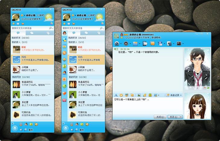This screenshot has width=220, height=141.
Task: Switch to the groups tab in the leftmost QQ2010 window
Action: click(x=32, y=33)
